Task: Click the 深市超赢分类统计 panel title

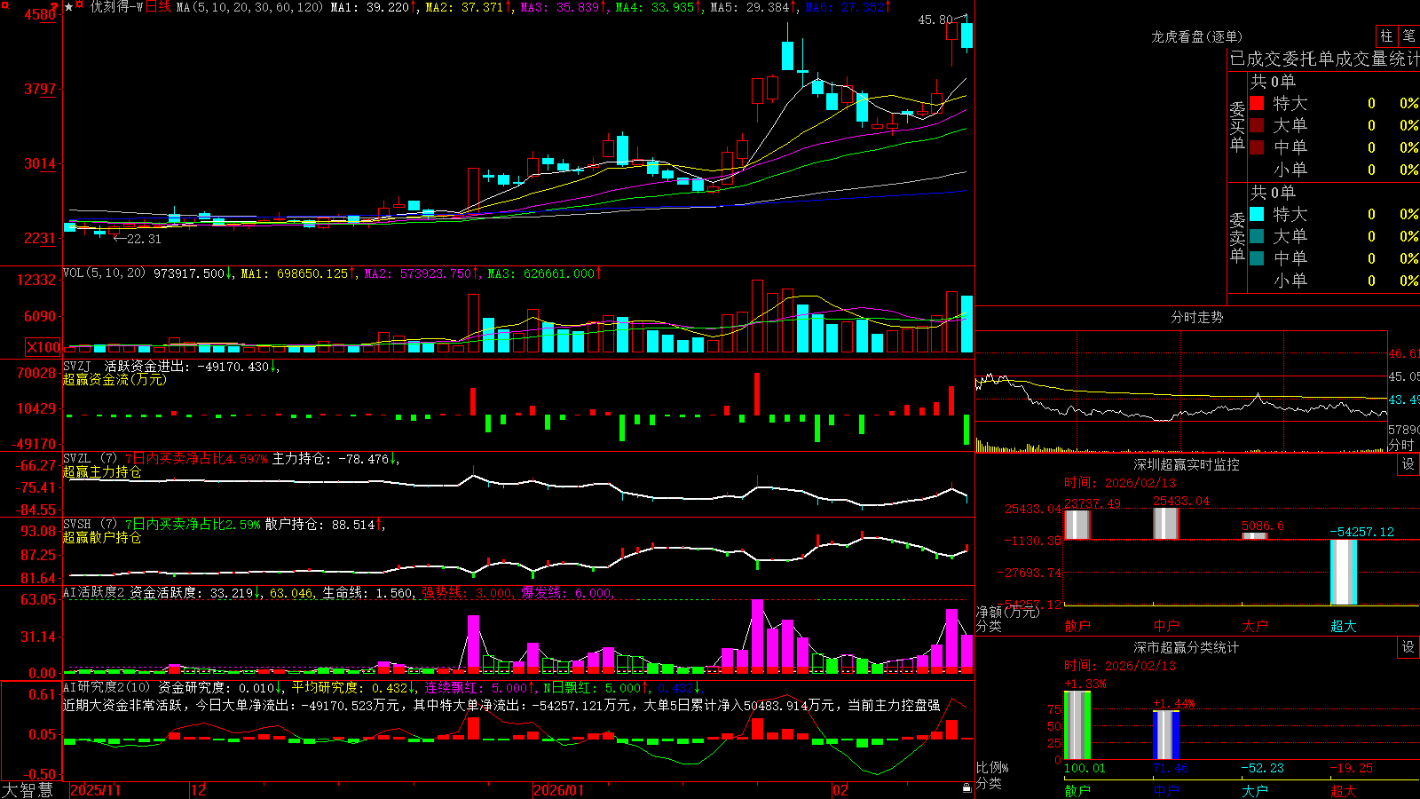Action: 1187,647
